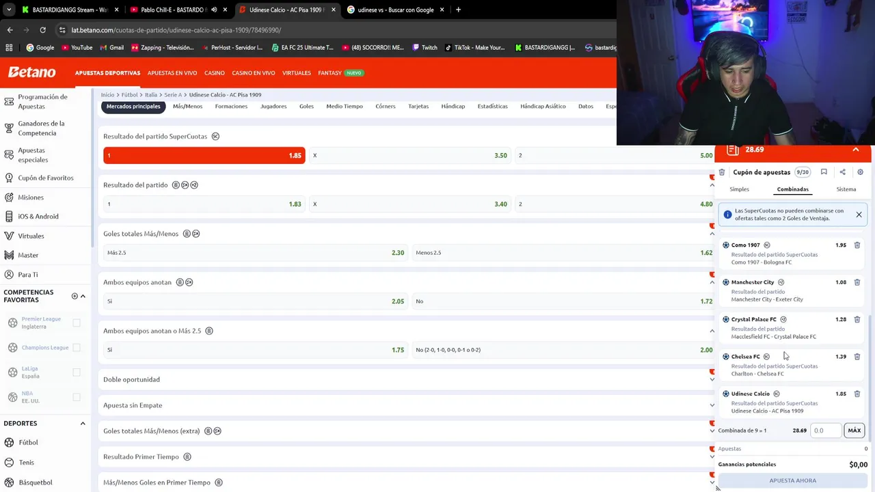
Task: Expand Resultado Primer Tiempo market
Action: tap(407, 456)
